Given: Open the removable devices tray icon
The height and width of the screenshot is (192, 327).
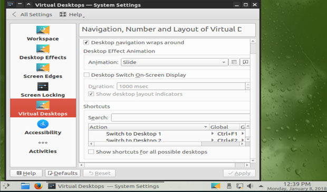Looking at the screenshot, I should coord(229,186).
